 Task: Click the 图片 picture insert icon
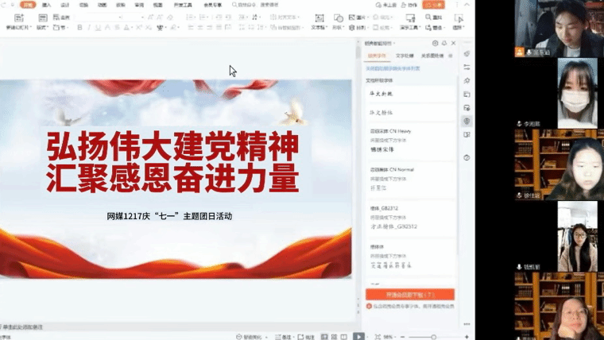coord(353,17)
